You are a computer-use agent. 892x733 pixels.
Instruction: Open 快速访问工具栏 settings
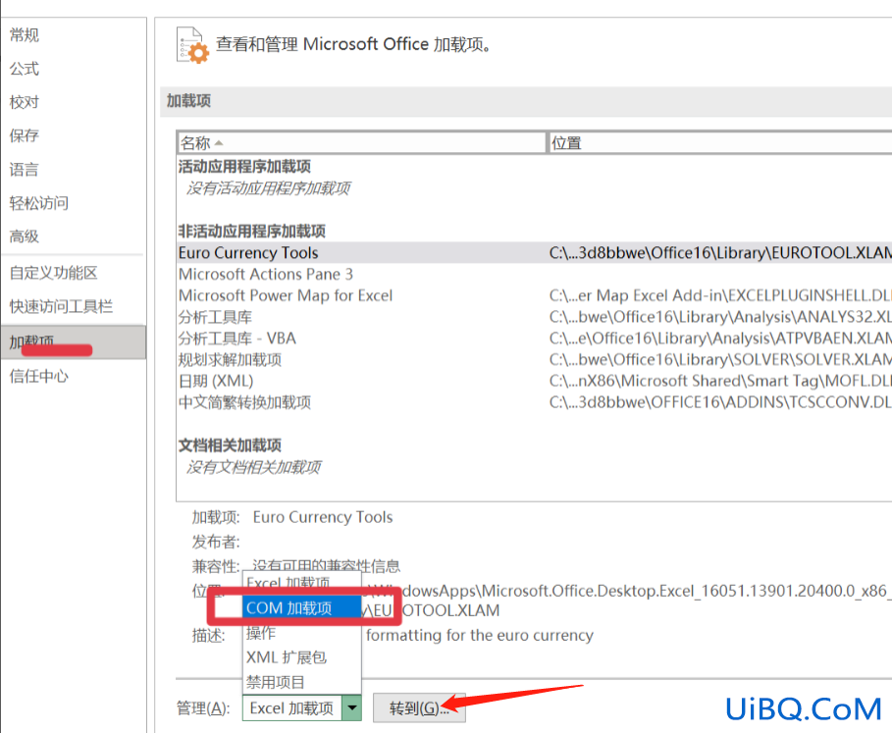click(x=61, y=306)
